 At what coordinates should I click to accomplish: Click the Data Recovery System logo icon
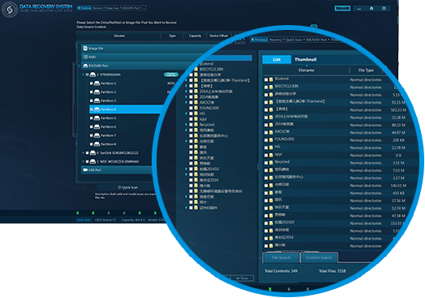(10, 10)
